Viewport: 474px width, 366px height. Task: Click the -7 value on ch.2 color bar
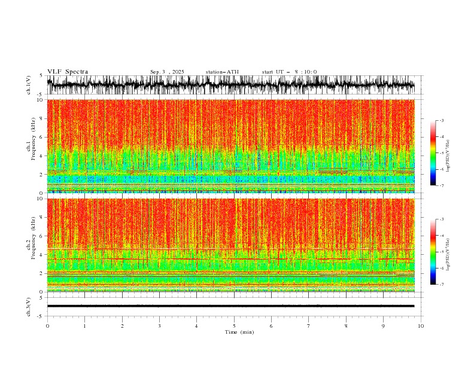click(x=441, y=285)
